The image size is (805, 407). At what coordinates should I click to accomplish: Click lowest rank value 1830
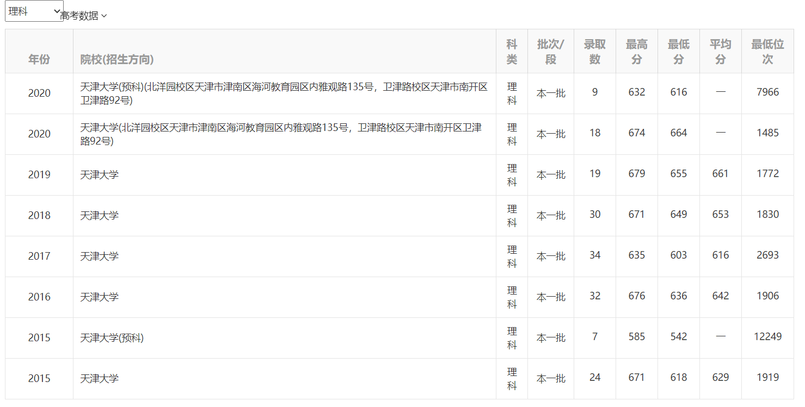click(x=767, y=214)
